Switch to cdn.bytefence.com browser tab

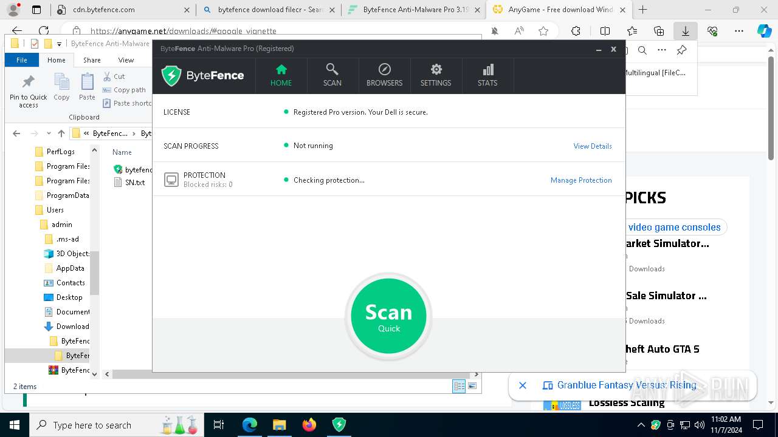click(x=123, y=10)
